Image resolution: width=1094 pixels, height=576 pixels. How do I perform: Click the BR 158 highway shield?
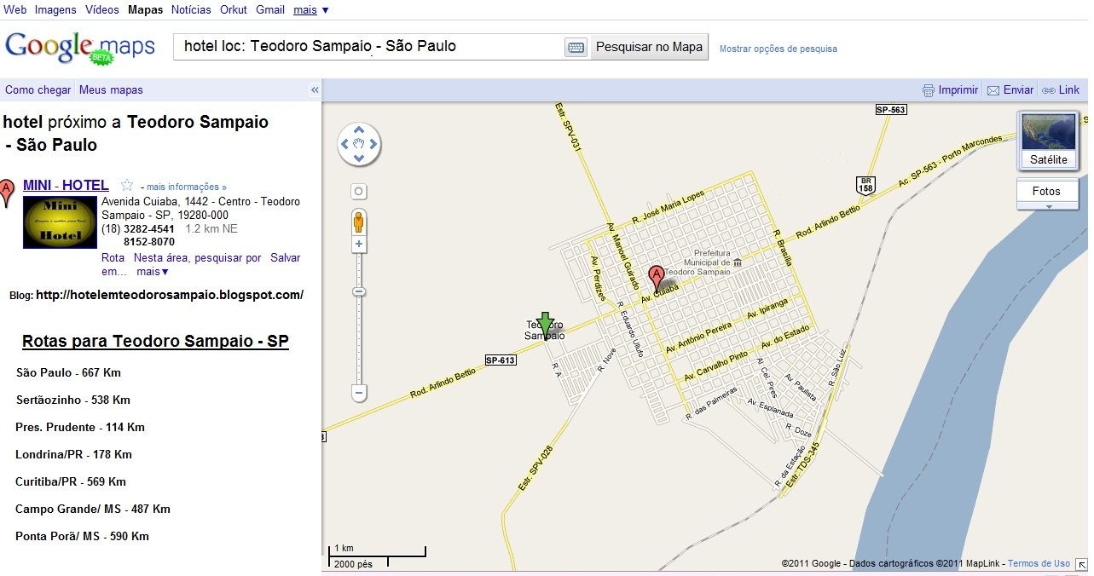(865, 185)
